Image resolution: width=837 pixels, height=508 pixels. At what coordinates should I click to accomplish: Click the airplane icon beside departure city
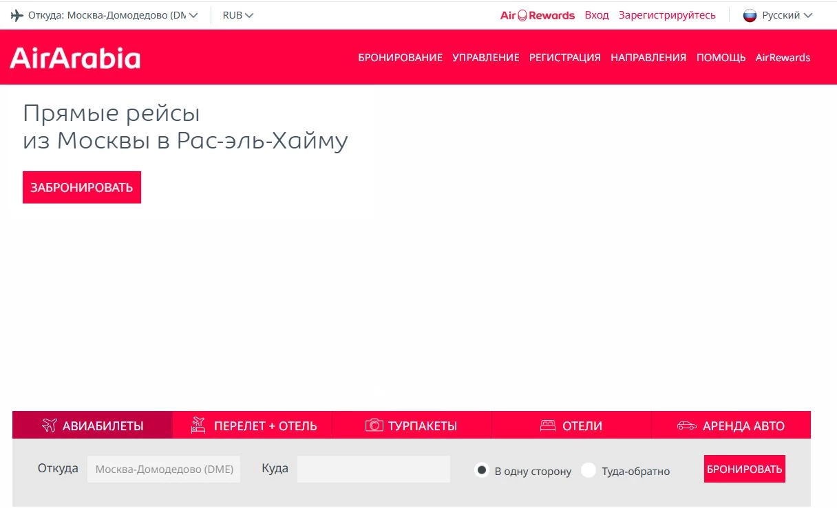pyautogui.click(x=17, y=15)
